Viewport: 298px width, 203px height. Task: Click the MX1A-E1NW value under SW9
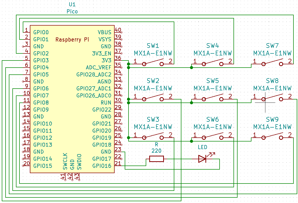pyautogui.click(x=272, y=127)
